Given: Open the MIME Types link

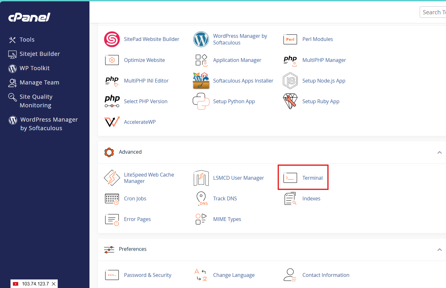Looking at the screenshot, I should (x=227, y=219).
